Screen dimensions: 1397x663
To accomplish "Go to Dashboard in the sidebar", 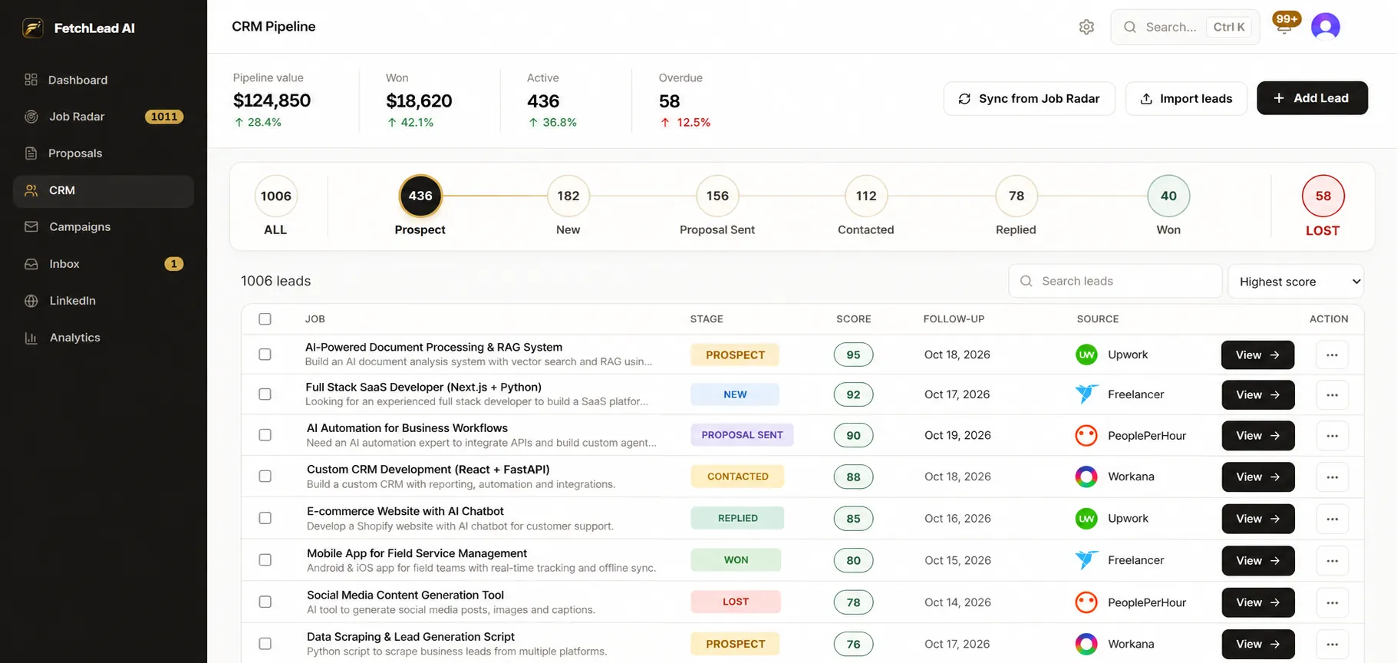I will [104, 80].
